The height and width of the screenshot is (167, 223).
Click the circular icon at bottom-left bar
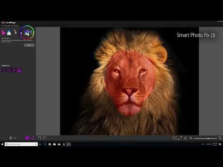(x=11, y=138)
